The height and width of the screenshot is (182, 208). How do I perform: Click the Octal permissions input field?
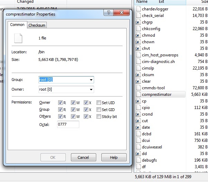pos(68,125)
